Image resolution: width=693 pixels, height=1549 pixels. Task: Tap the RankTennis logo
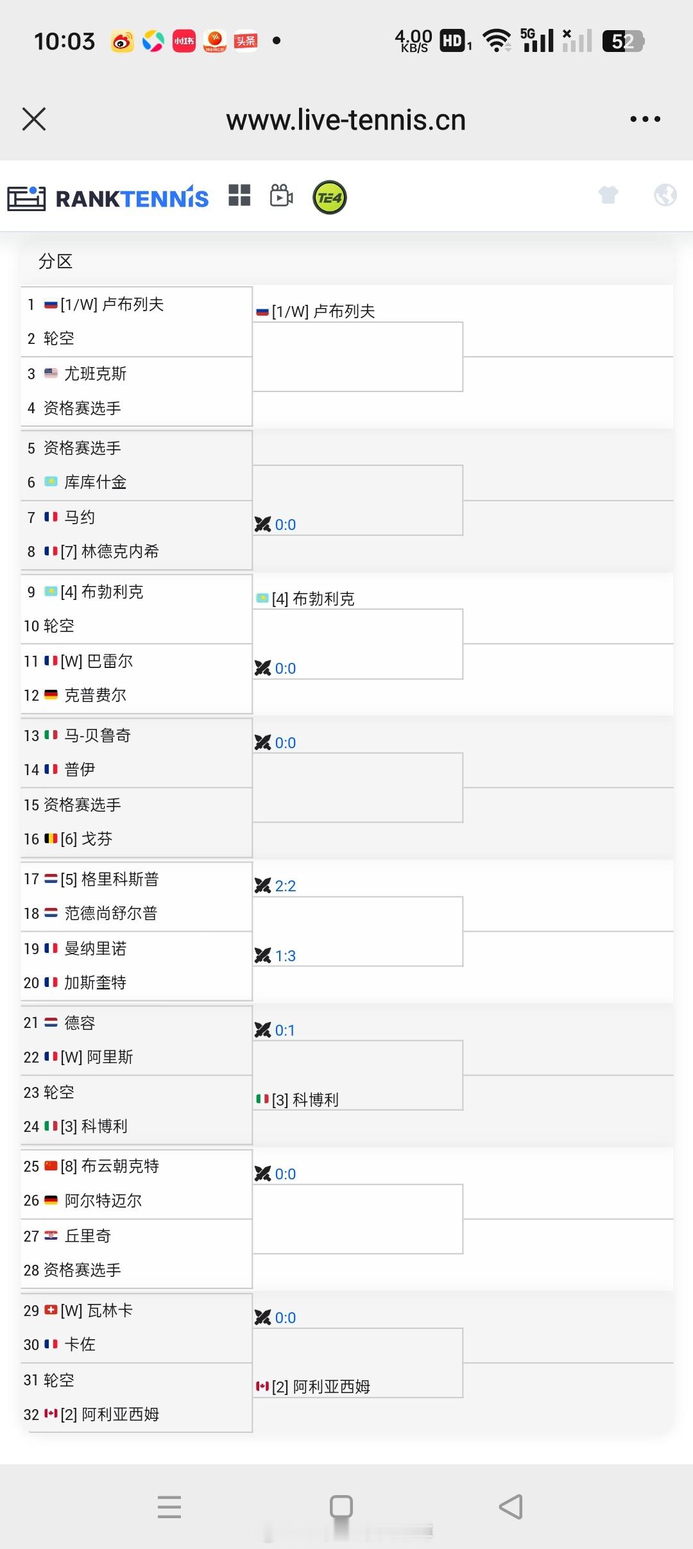coord(108,198)
